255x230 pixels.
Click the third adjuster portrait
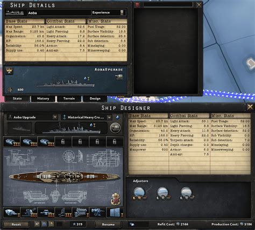[x=187, y=193]
